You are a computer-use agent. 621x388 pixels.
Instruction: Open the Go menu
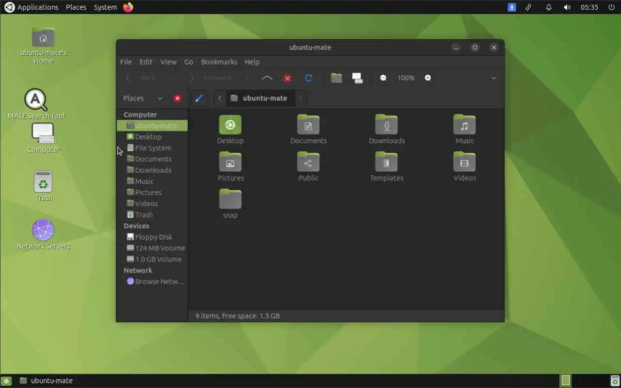pos(189,62)
